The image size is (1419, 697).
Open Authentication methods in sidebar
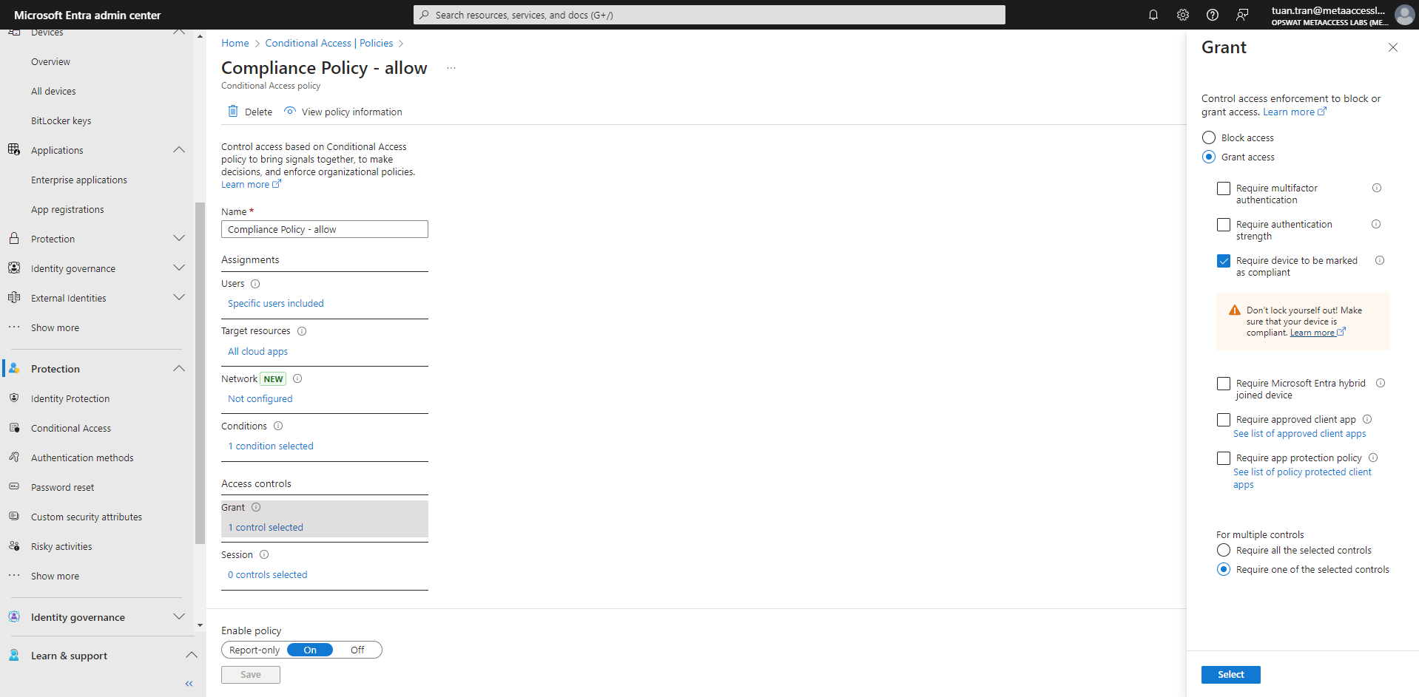82,458
